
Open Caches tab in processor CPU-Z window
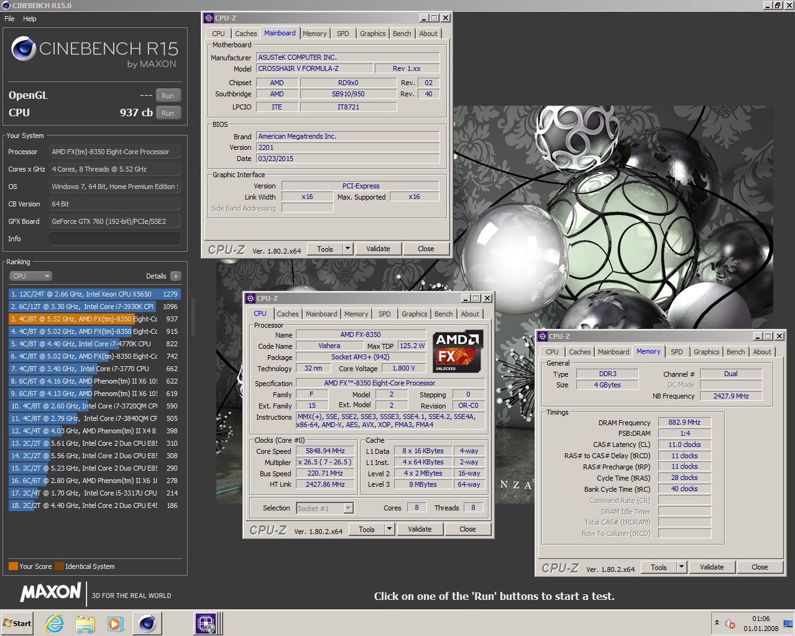287,314
